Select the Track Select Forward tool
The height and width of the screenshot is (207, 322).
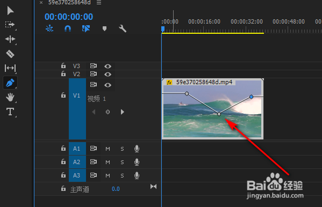(10, 25)
